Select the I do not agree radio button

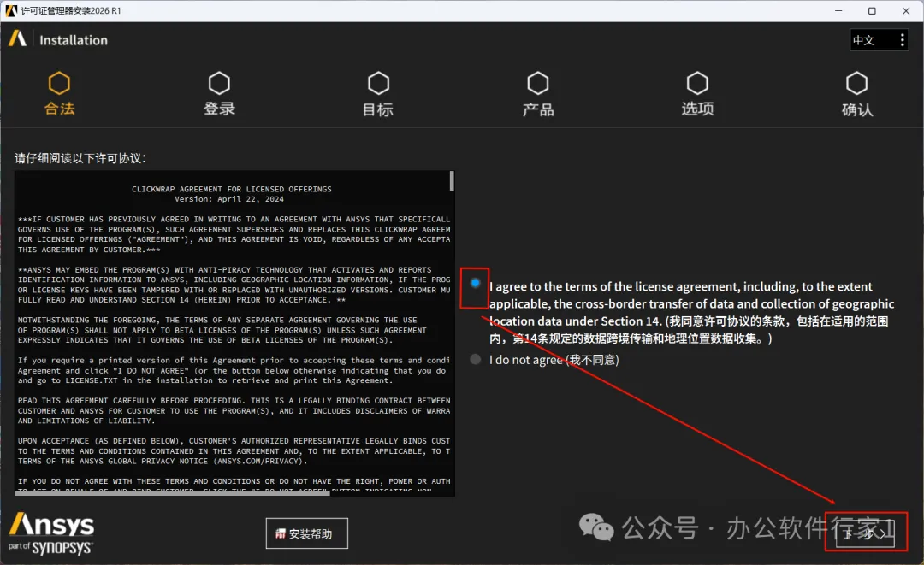(476, 359)
